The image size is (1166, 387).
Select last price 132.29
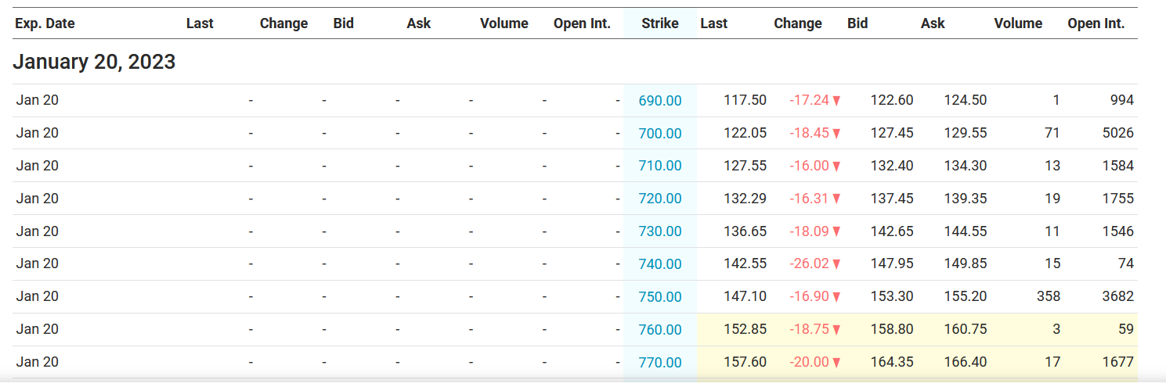pos(745,199)
